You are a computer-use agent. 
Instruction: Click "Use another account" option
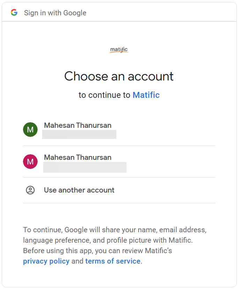click(x=119, y=190)
